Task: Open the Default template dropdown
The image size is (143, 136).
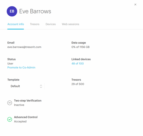Action: point(26,86)
